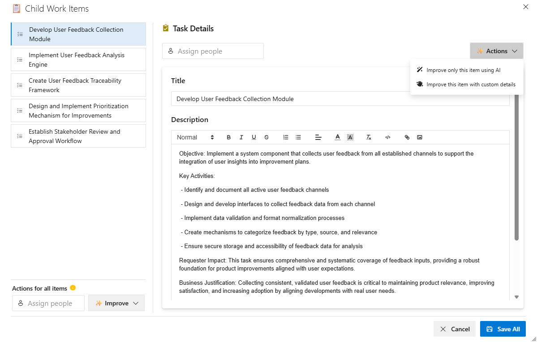Insert a numbered list
The width and height of the screenshot is (537, 342).
tap(286, 137)
